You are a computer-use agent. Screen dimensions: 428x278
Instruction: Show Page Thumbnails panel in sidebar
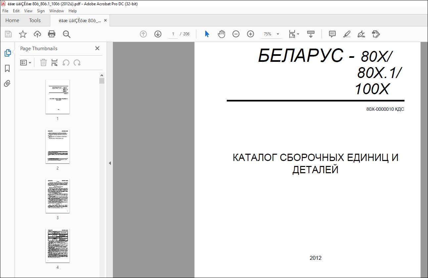click(7, 53)
